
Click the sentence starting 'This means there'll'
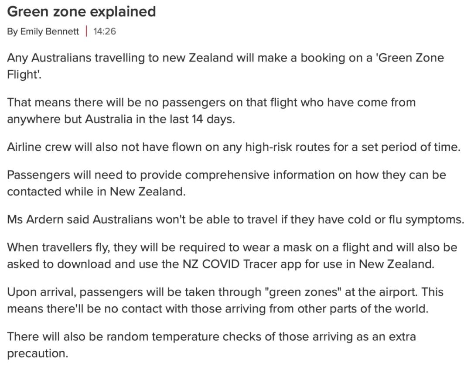click(x=225, y=300)
